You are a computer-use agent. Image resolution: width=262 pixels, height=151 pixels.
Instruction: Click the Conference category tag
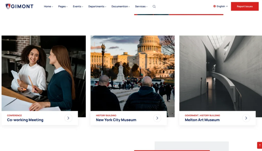14,116
